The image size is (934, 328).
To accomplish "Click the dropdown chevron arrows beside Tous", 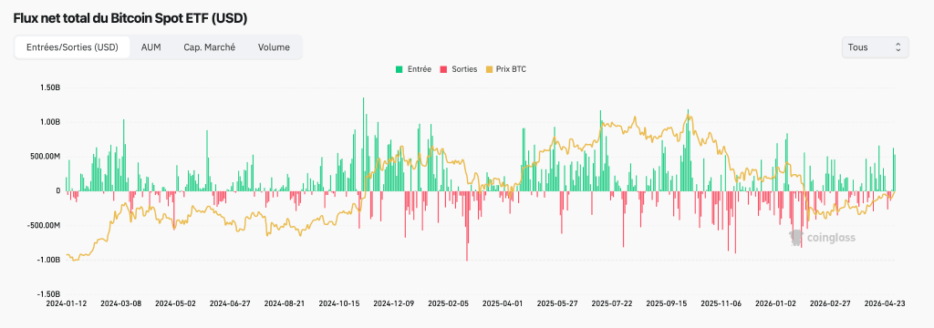I will pyautogui.click(x=898, y=47).
